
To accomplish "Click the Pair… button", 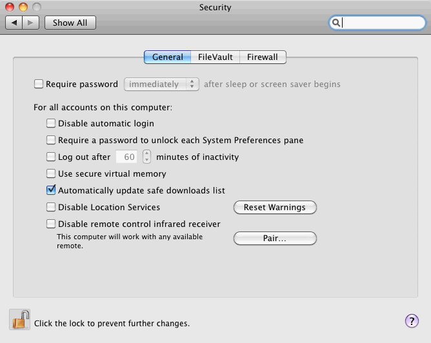I will [x=275, y=239].
